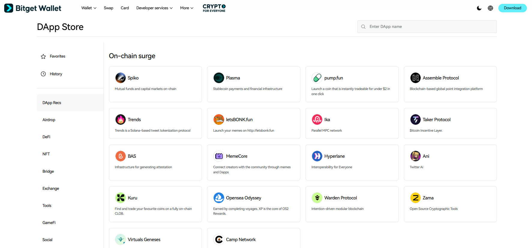Screen dimensions: 532x248
Task: Click the Bitget Wallet logo
Action: [33, 8]
